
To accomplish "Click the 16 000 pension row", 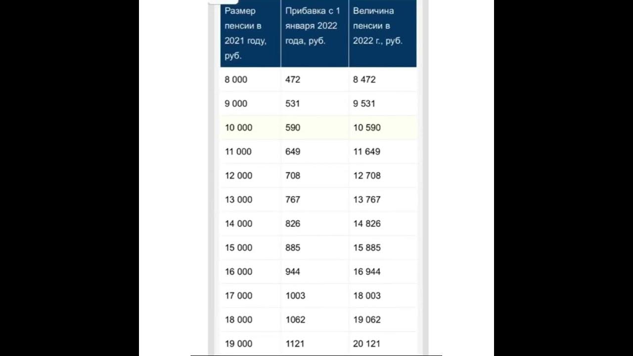I will tap(318, 271).
